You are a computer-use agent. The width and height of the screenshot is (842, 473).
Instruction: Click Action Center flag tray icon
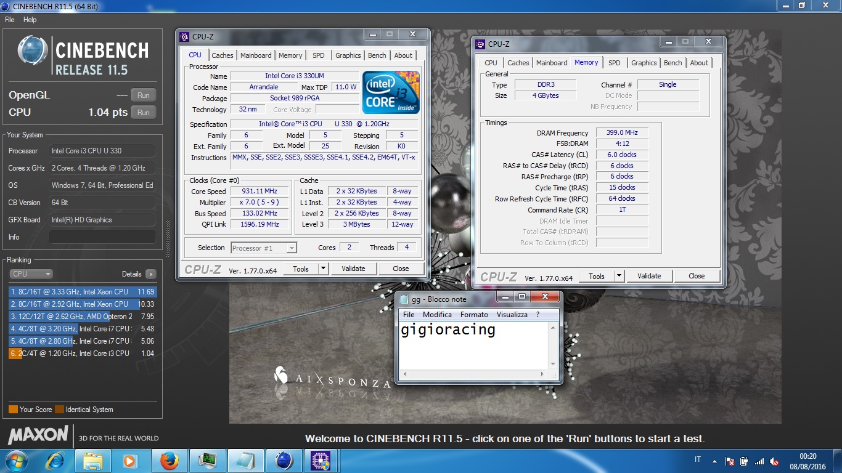[x=730, y=461]
